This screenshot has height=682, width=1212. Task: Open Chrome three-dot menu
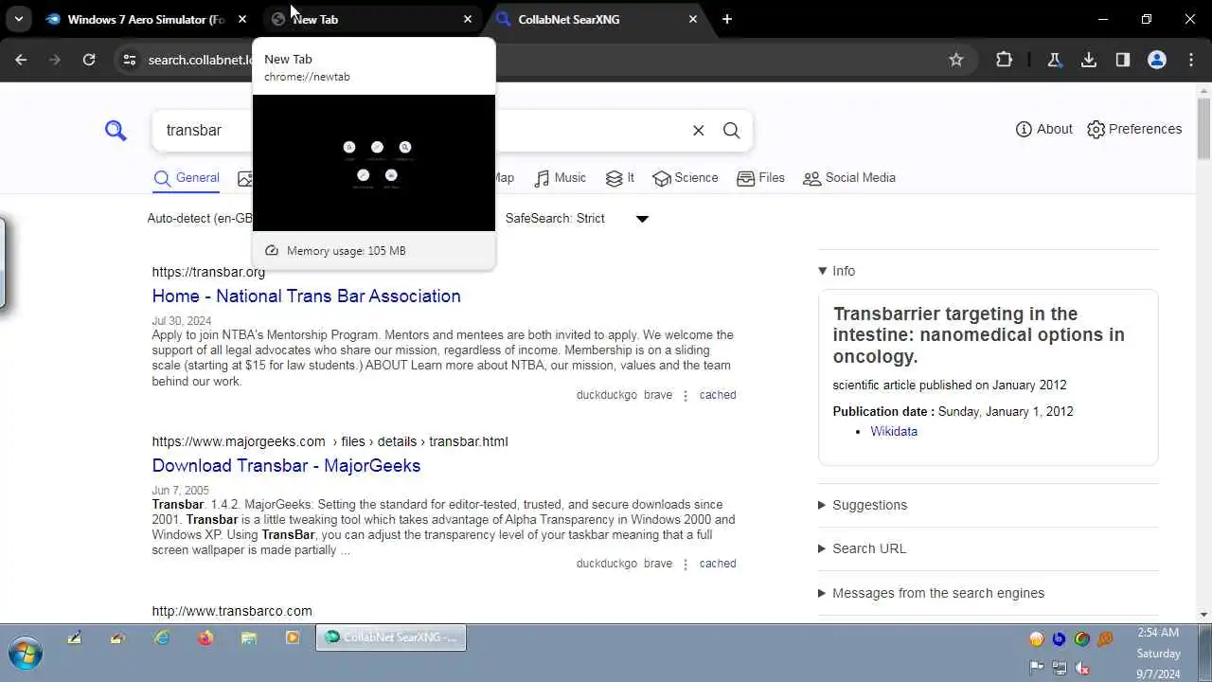pyautogui.click(x=1191, y=60)
